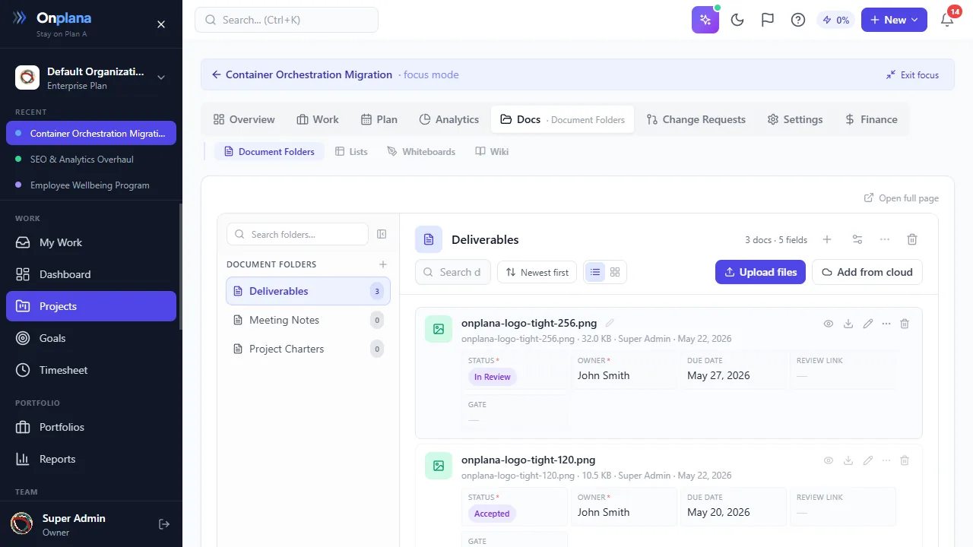The height and width of the screenshot is (547, 973).
Task: Add a new document folder plus icon
Action: coord(383,264)
